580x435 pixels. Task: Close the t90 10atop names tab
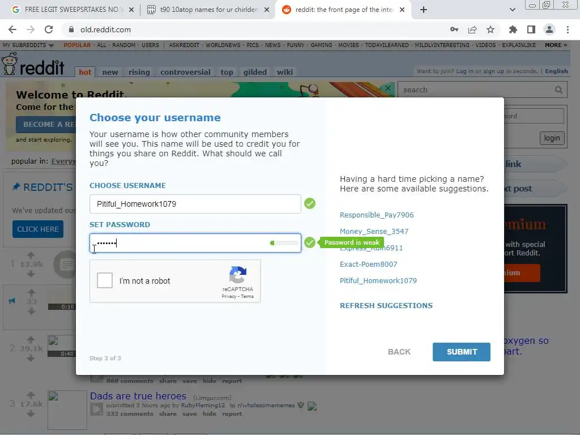(x=267, y=10)
